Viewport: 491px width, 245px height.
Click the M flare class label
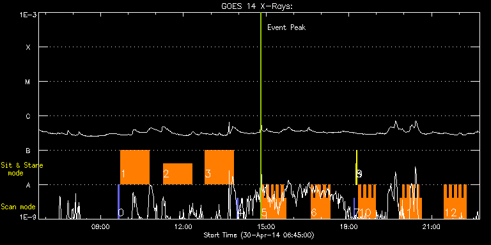coord(28,82)
